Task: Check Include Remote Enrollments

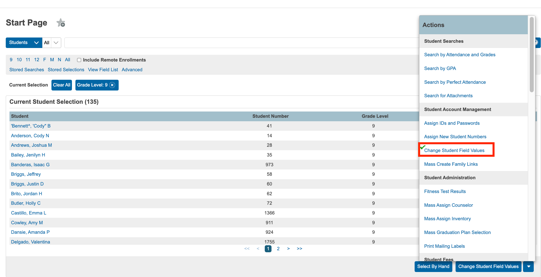Action: coord(79,60)
